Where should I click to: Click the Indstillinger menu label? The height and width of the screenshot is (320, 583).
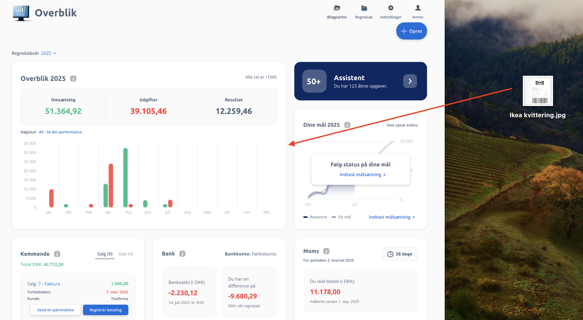click(x=391, y=17)
